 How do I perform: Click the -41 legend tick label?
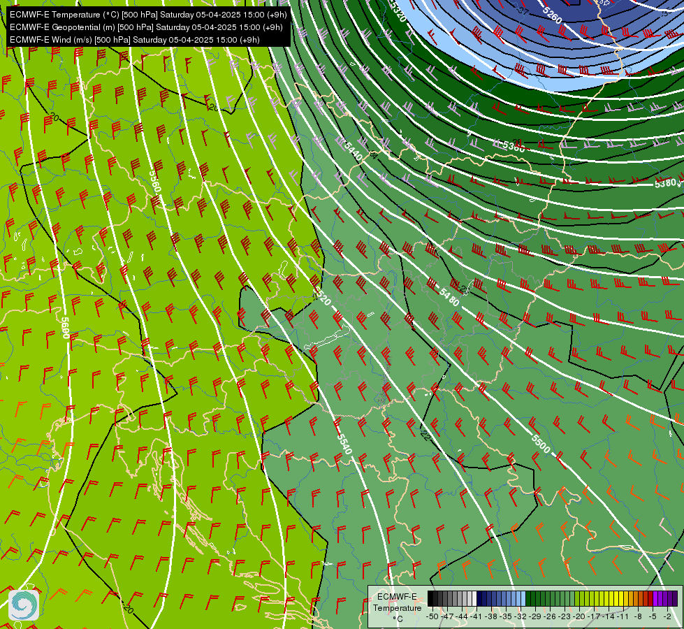tap(476, 616)
